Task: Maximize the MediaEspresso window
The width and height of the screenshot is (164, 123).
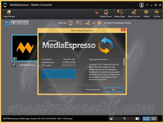Action: point(156,5)
